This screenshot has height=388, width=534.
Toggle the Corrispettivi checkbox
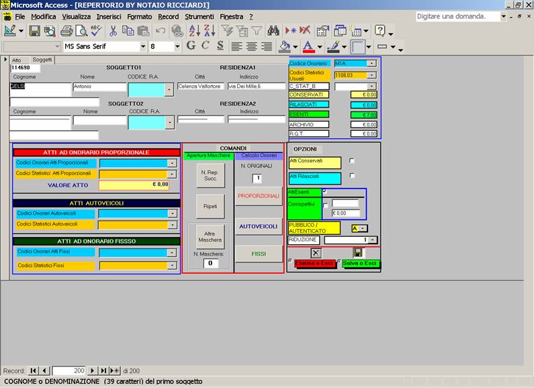[x=326, y=205]
